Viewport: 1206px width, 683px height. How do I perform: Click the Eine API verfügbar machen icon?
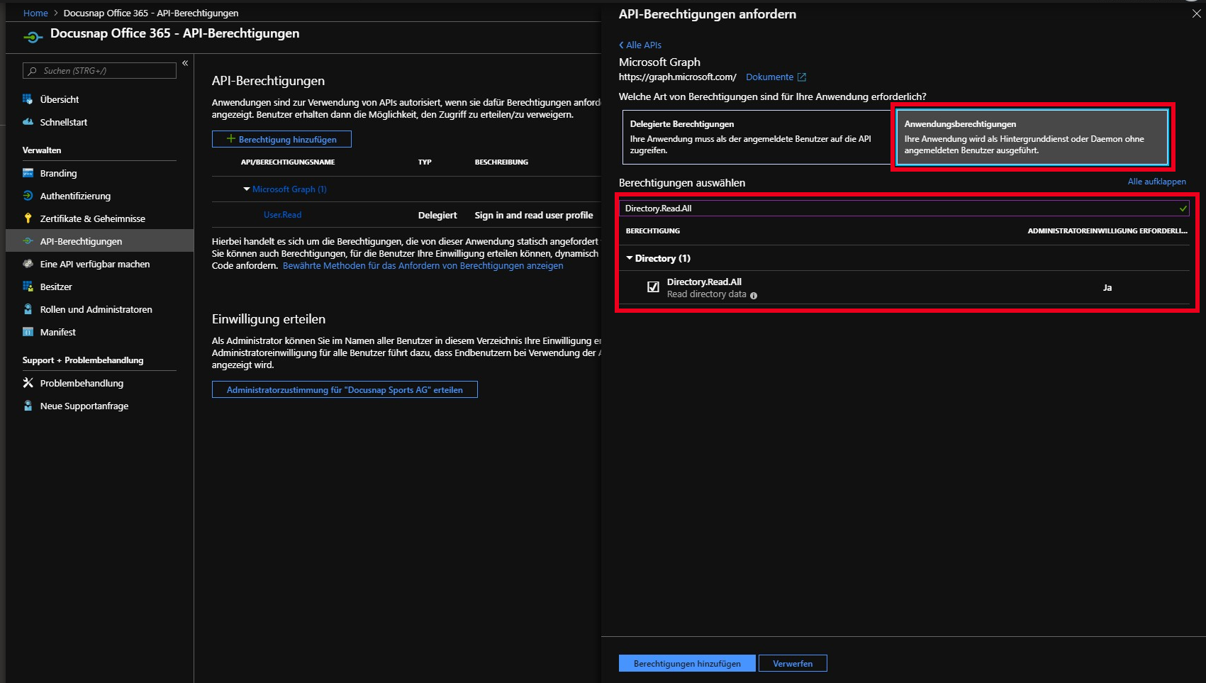click(x=28, y=264)
